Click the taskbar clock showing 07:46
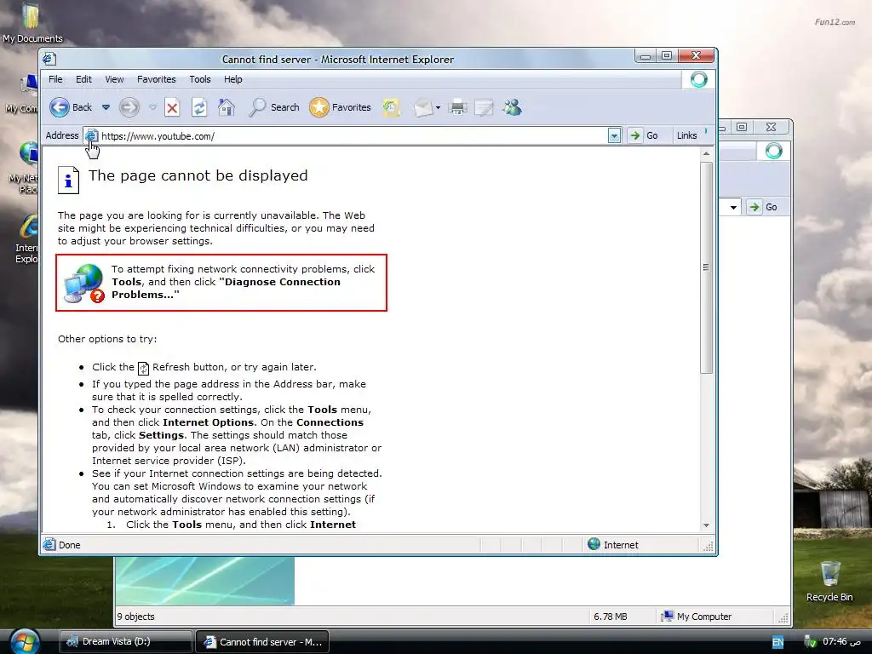This screenshot has width=872, height=654. (x=842, y=642)
